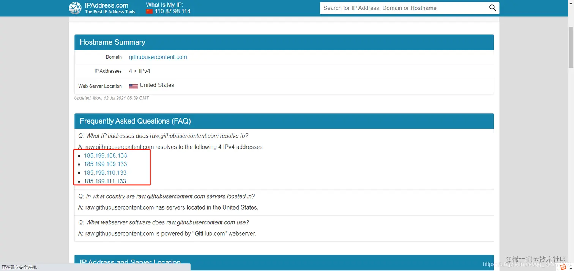
Task: Click the 'United States' location text
Action: coord(157,85)
